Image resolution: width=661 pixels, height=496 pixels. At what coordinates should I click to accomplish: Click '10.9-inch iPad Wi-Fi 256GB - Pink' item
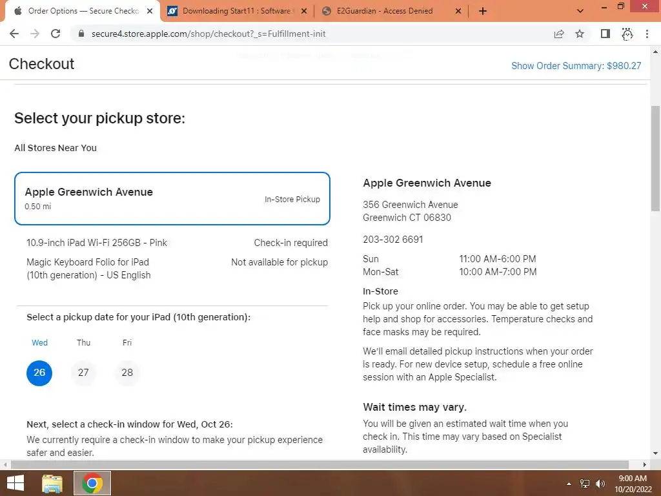point(97,243)
